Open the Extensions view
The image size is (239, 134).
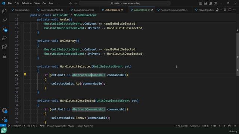(4, 47)
